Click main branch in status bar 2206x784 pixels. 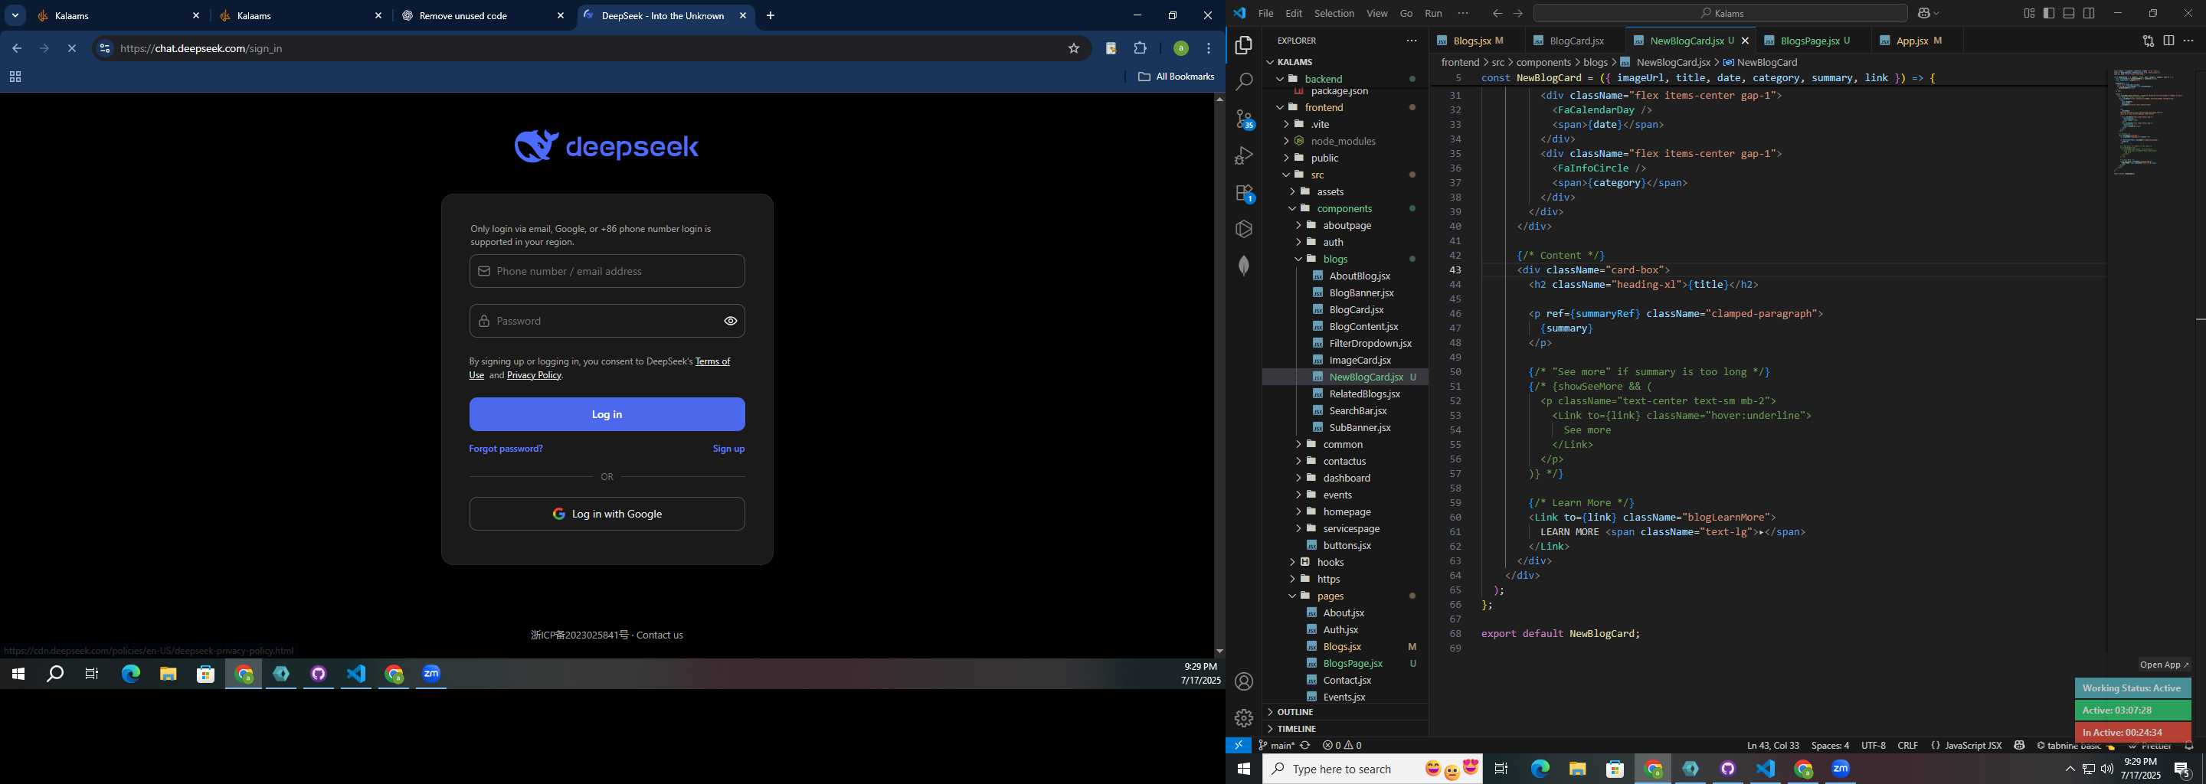point(1276,746)
